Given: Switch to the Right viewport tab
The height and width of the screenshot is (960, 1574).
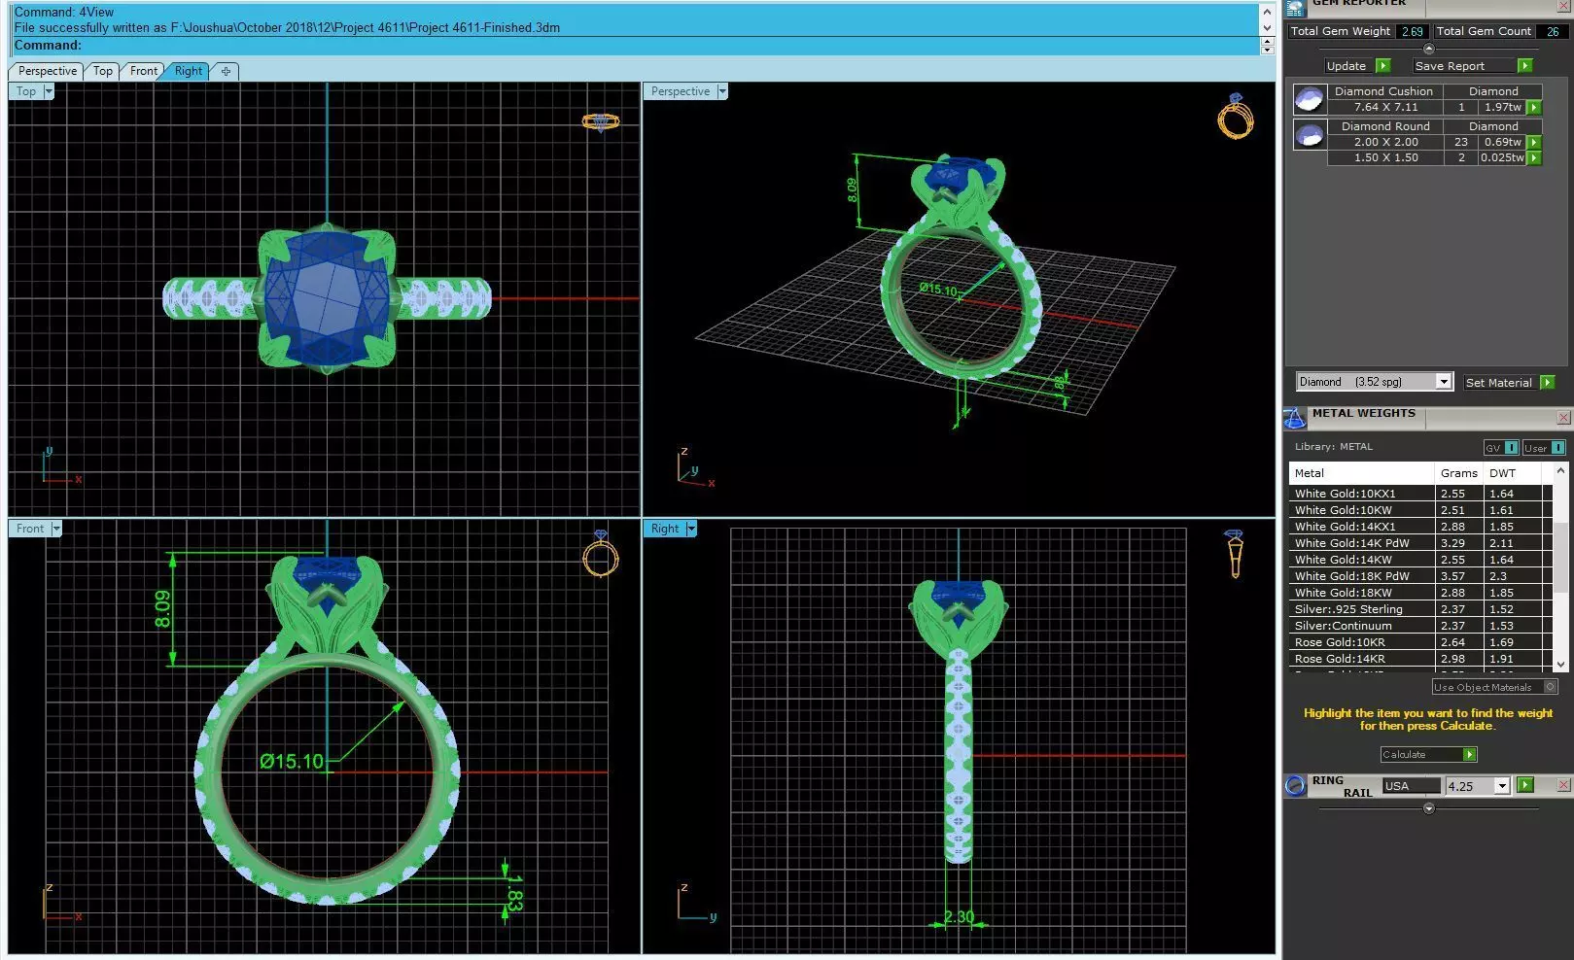Looking at the screenshot, I should [188, 71].
